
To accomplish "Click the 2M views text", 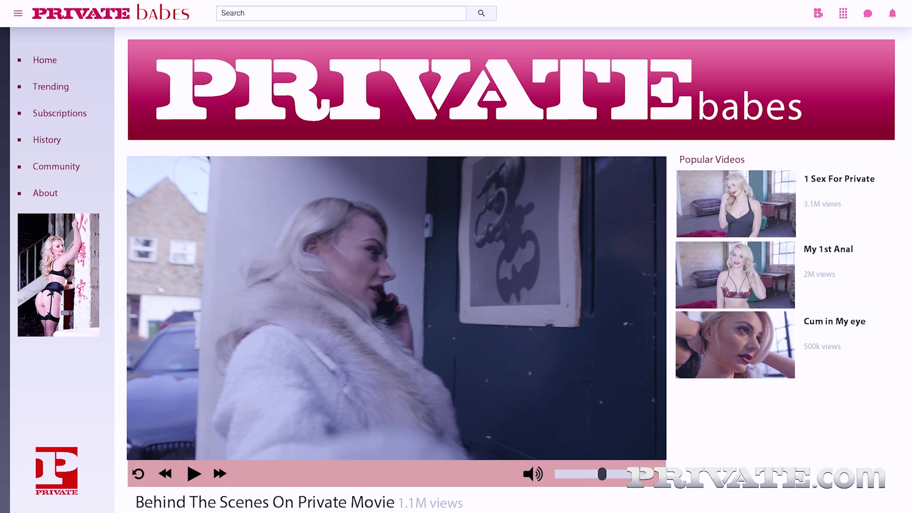I will 819,274.
